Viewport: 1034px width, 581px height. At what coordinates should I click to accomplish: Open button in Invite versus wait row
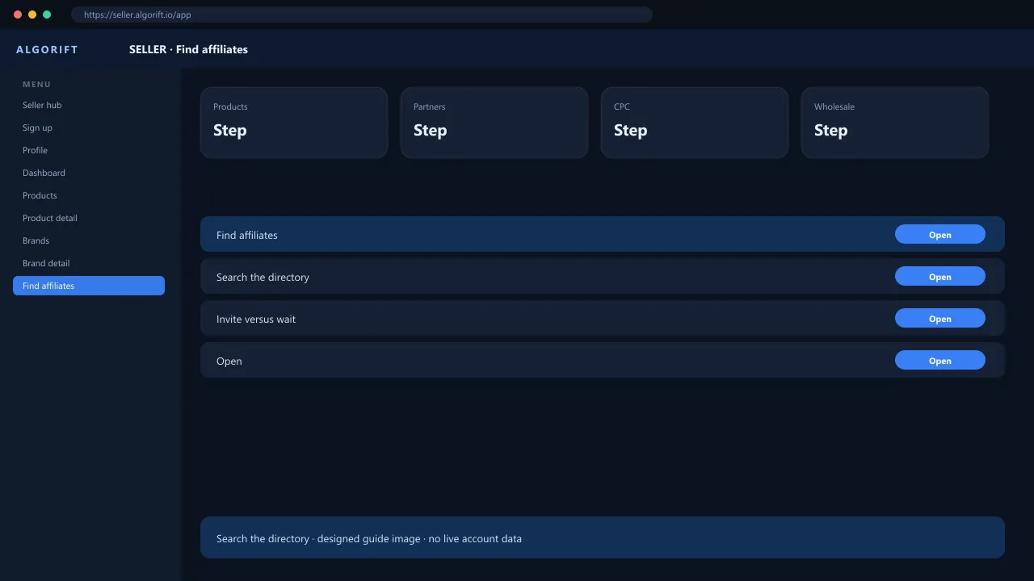tap(940, 318)
